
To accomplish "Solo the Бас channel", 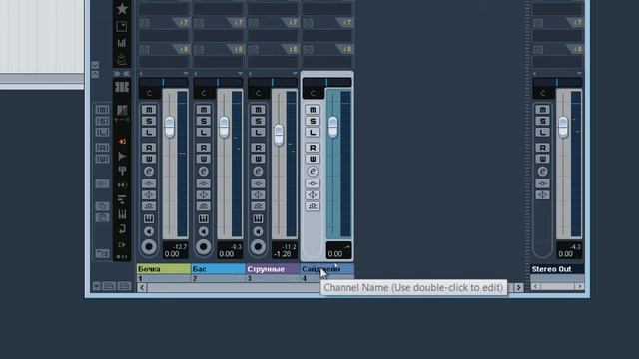I will coord(204,121).
